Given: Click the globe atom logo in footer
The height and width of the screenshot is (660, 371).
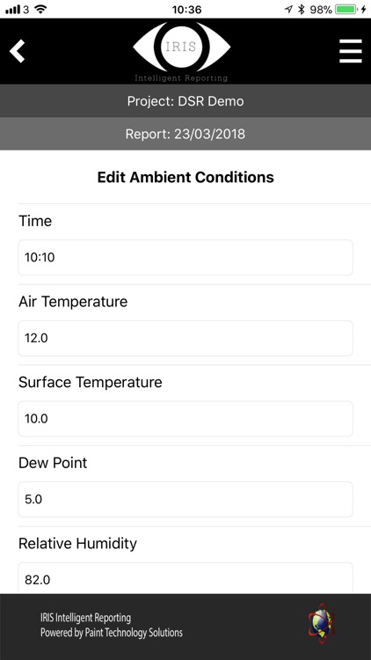Looking at the screenshot, I should [322, 623].
